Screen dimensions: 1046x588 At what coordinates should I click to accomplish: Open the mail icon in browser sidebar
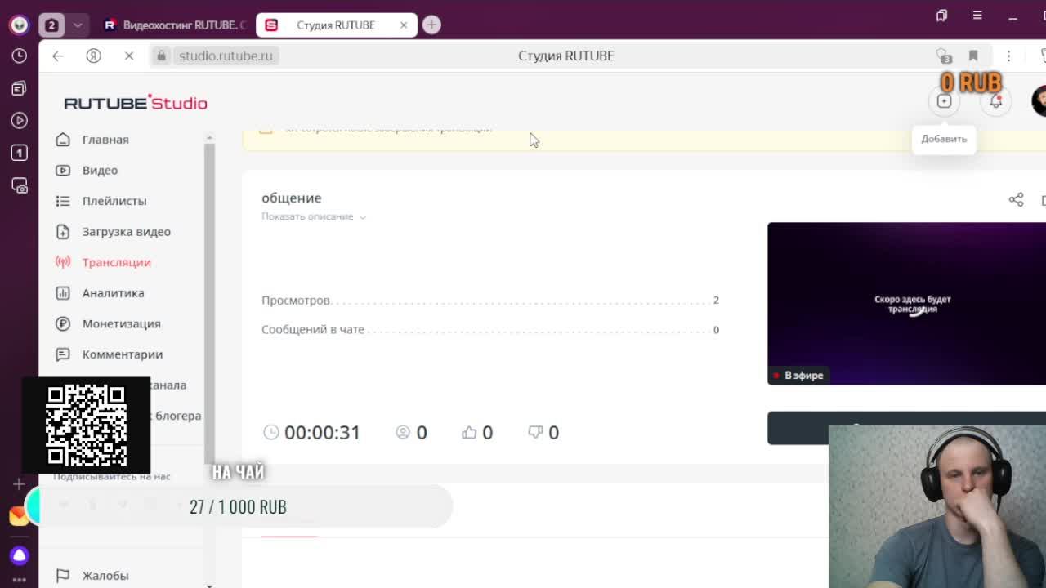pos(19,515)
